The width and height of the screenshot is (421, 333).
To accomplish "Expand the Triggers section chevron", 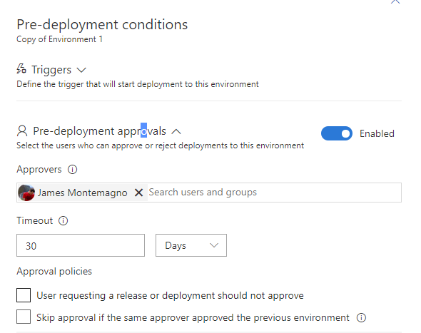I will tap(81, 71).
